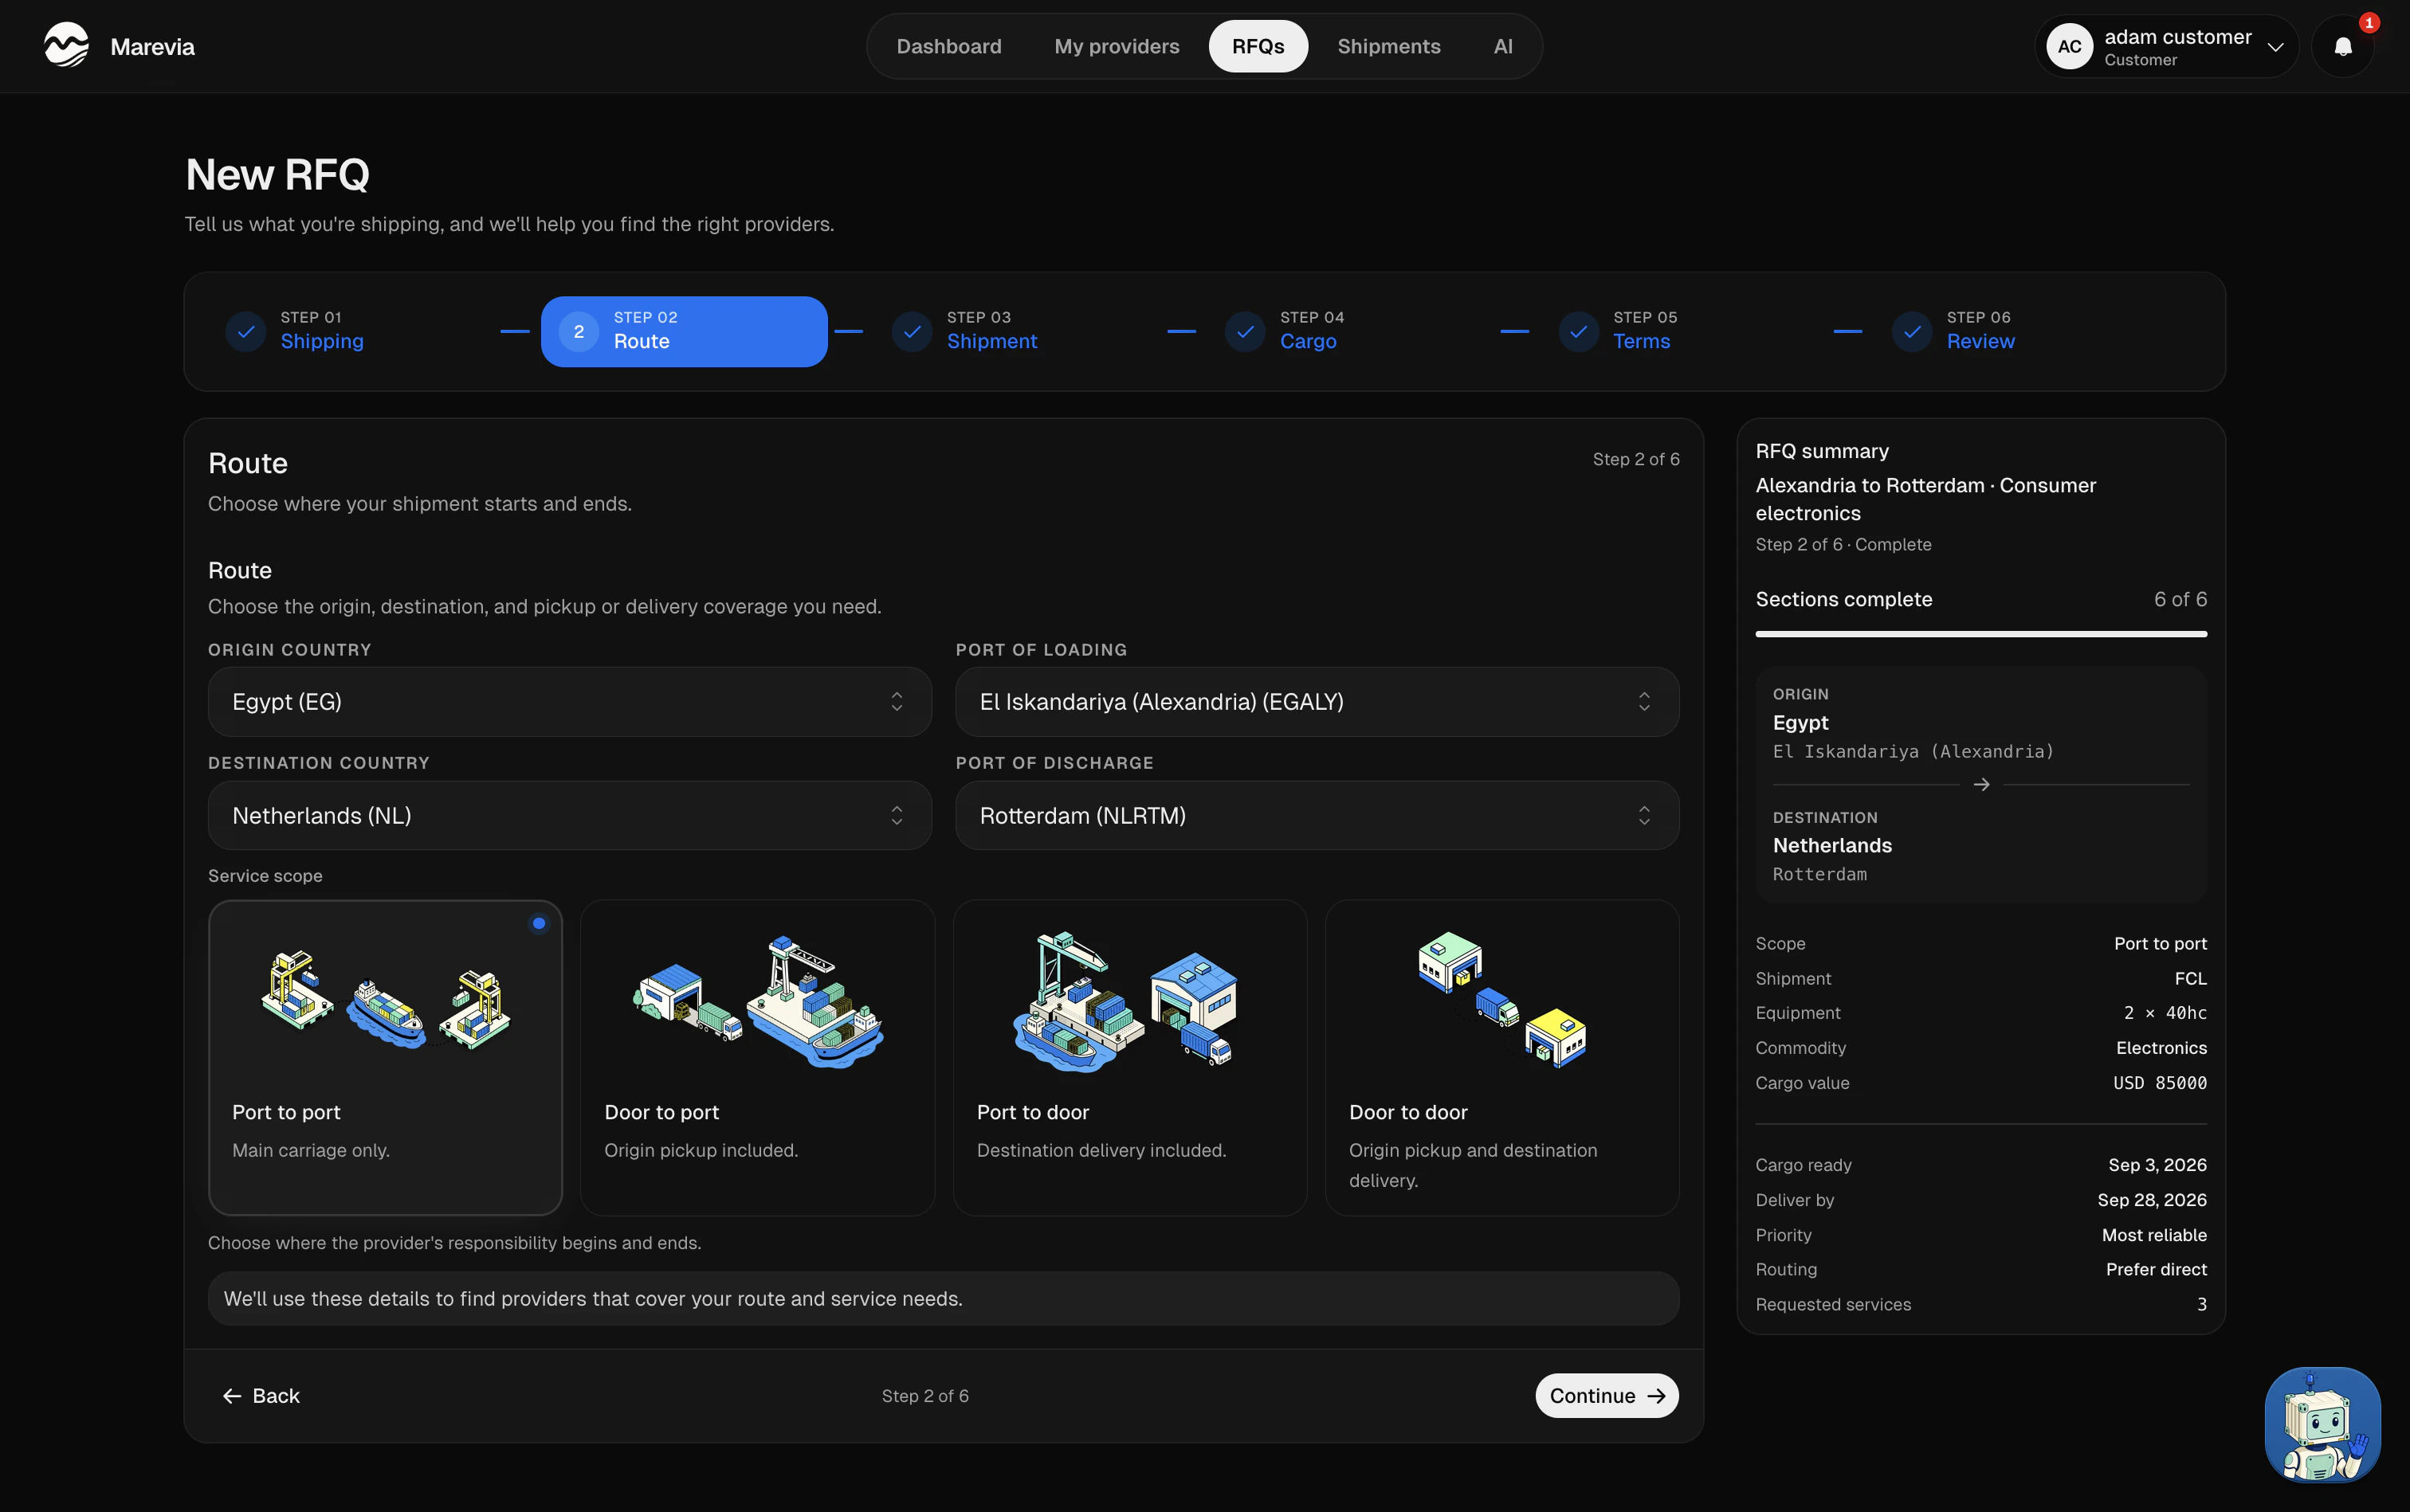
Task: Click the '2 × 40hc' equipment value
Action: [x=2165, y=1013]
